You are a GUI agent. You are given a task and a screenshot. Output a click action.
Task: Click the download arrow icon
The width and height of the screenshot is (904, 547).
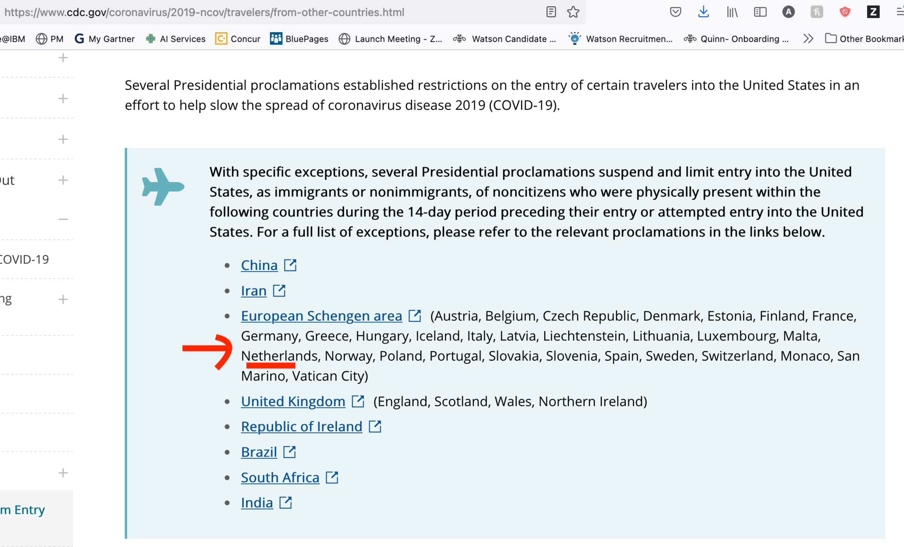point(704,12)
